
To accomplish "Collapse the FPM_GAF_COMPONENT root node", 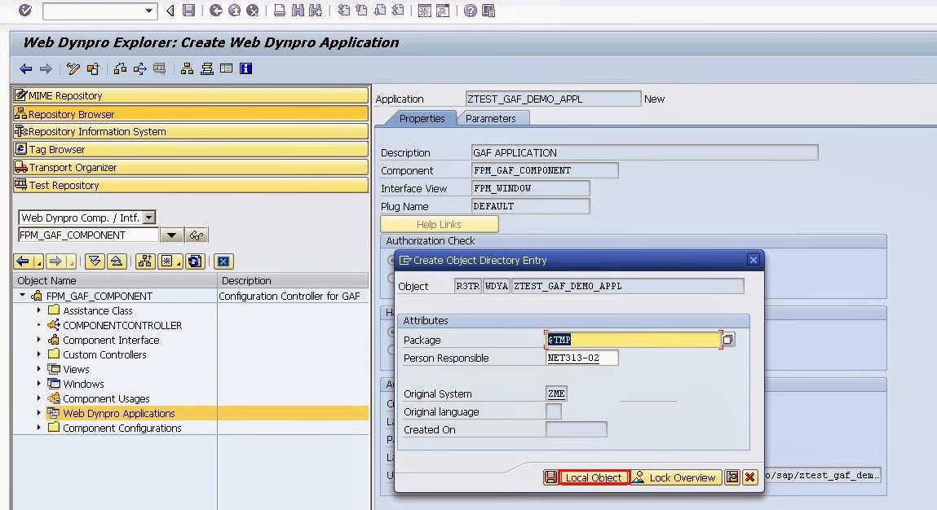I will pyautogui.click(x=23, y=296).
